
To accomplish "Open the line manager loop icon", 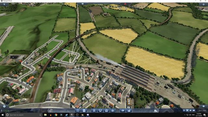I will (x=51, y=110).
